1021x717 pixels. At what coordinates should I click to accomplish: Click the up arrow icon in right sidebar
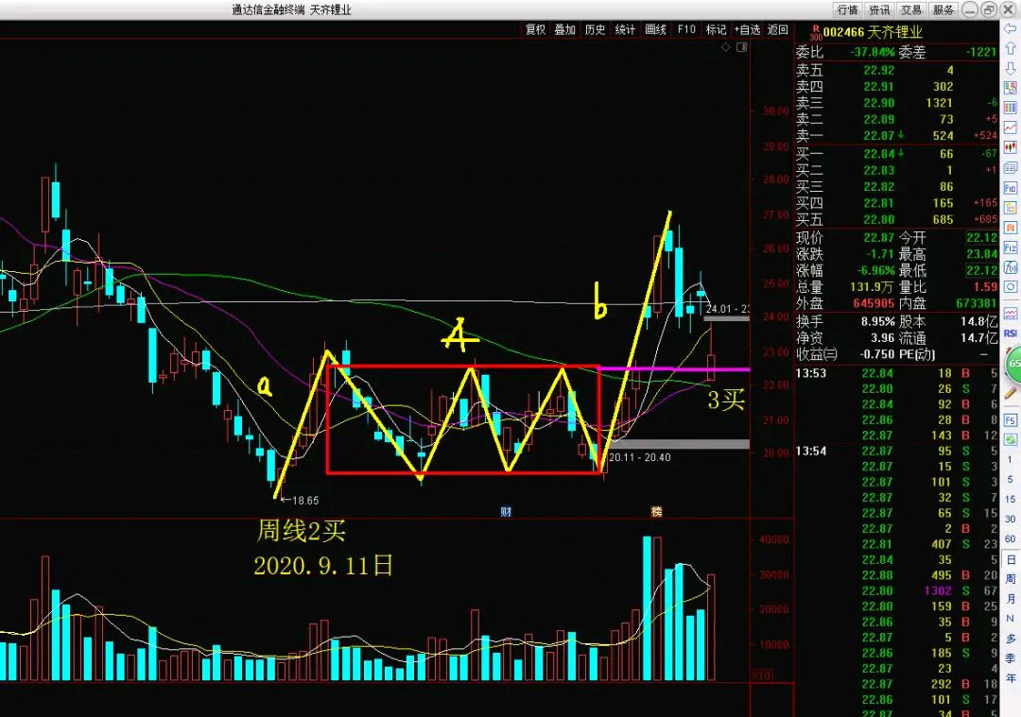coord(1011,48)
